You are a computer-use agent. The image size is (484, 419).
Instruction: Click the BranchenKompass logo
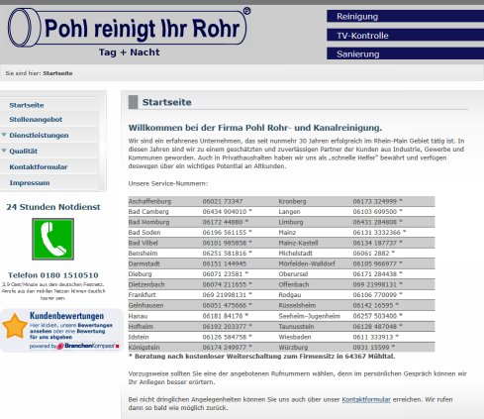point(88,346)
